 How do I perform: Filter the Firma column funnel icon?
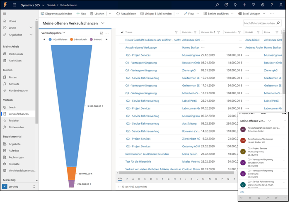(277, 32)
